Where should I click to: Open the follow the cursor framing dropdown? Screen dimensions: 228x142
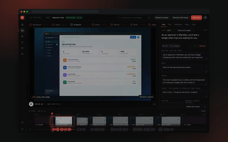196,107
